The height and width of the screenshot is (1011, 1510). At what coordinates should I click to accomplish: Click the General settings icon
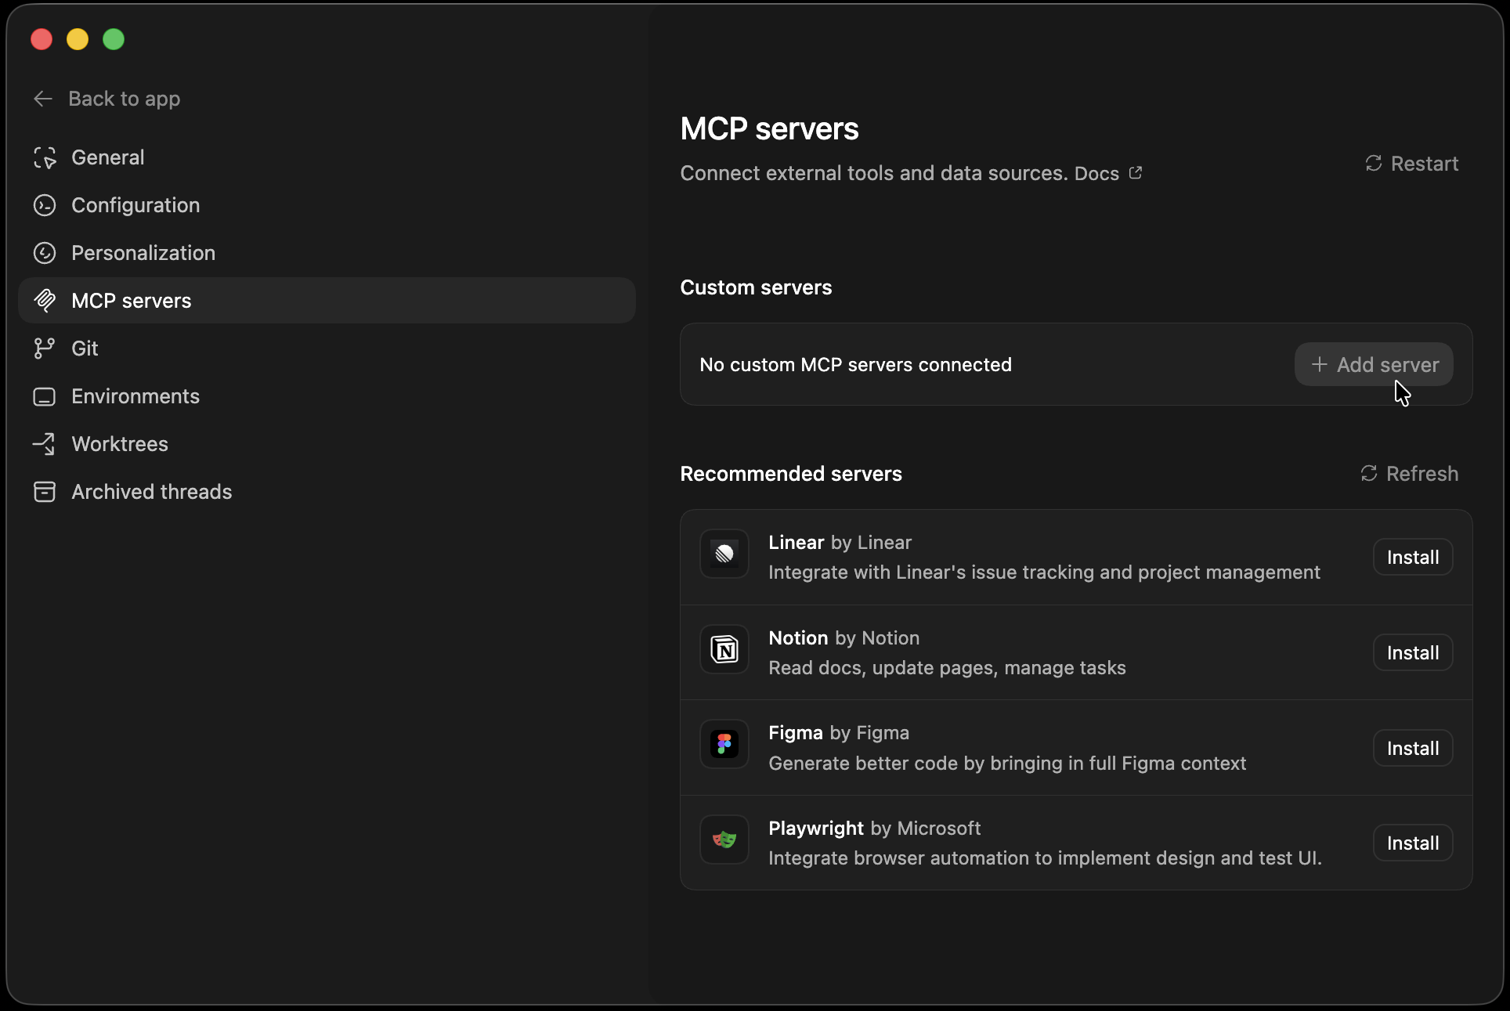45,157
